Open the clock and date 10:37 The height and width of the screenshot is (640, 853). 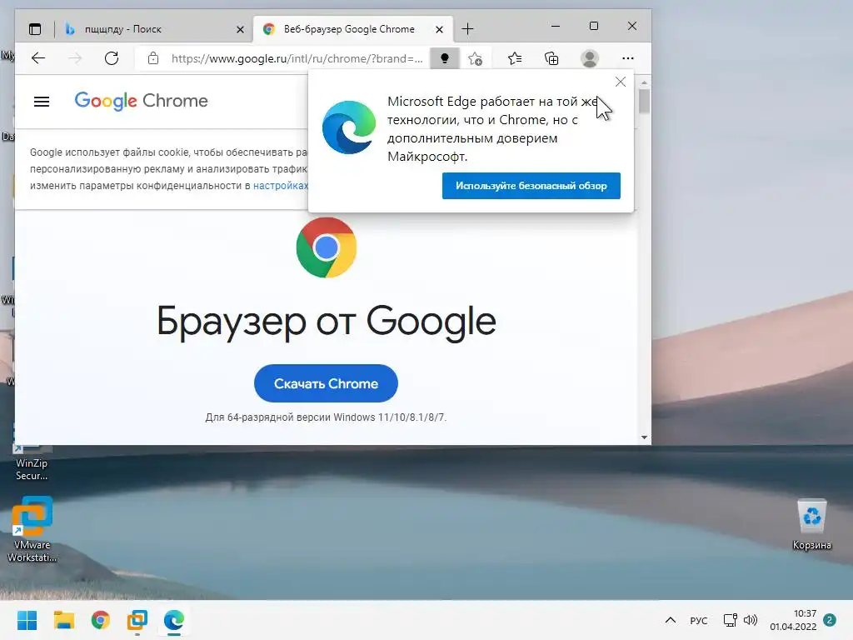tap(793, 620)
